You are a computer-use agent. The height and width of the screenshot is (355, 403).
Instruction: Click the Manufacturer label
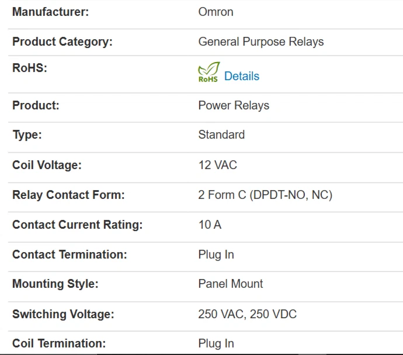[x=50, y=12]
